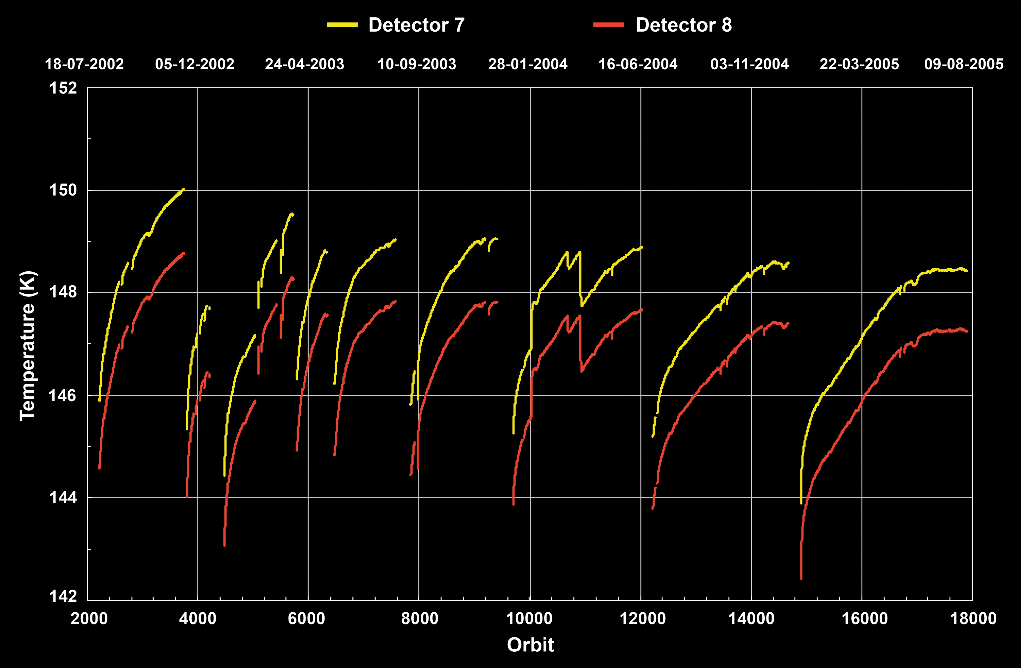Click the 10-09-2003 date label
Screen dimensions: 1021x668
click(x=417, y=64)
